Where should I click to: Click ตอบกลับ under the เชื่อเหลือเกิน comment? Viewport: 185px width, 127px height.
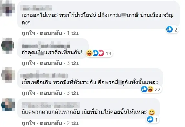pos(51,93)
